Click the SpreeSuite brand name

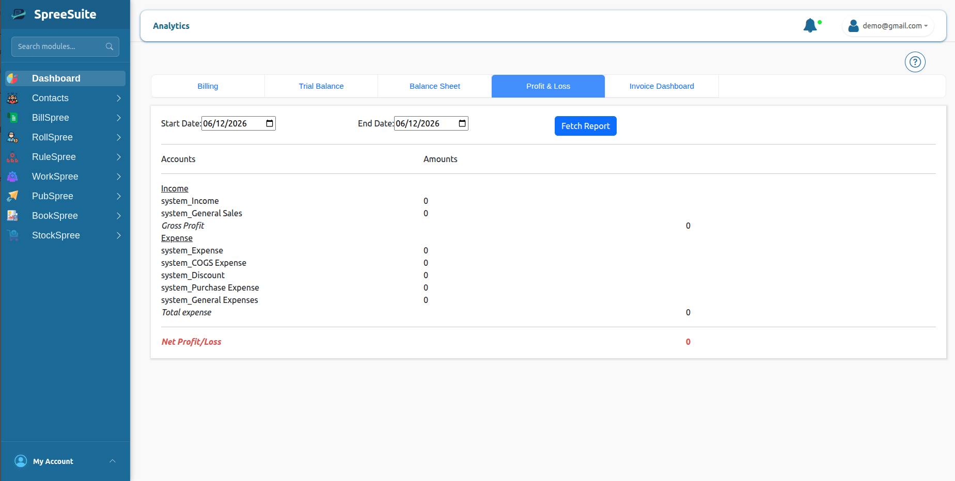coord(65,14)
